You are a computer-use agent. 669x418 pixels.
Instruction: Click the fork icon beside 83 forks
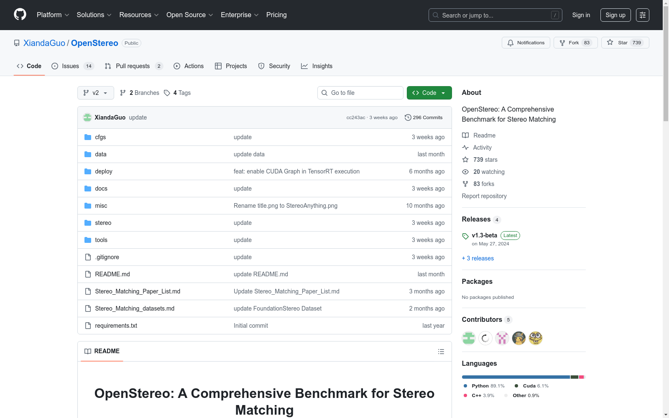(465, 184)
